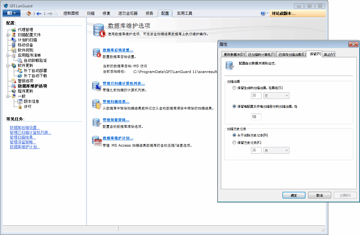The image size is (360, 235).
Task: Click the 管理扫描结果 database folder icon
Action: pos(97,104)
